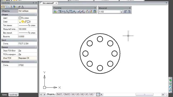
Task: Open the document tabs list arrow
Action: click(167, 3)
